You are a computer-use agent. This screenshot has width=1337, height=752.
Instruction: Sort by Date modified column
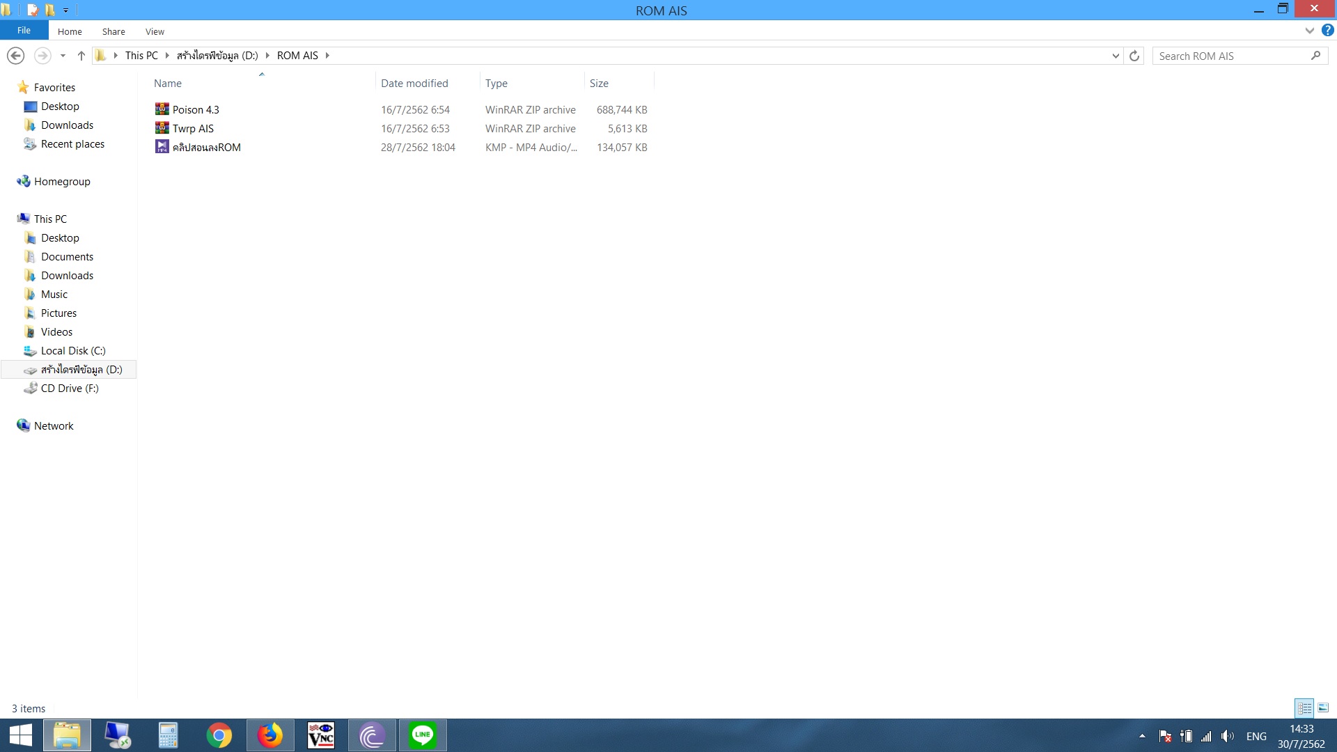coord(414,84)
